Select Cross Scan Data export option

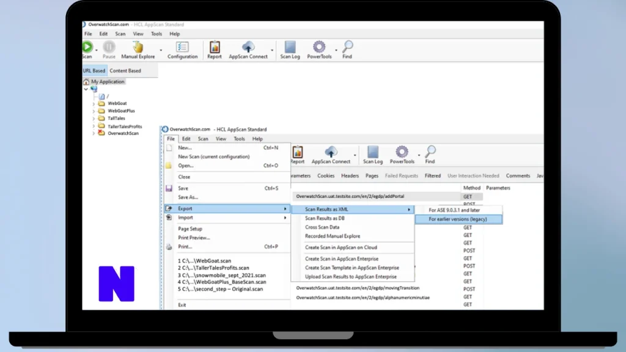tap(322, 227)
